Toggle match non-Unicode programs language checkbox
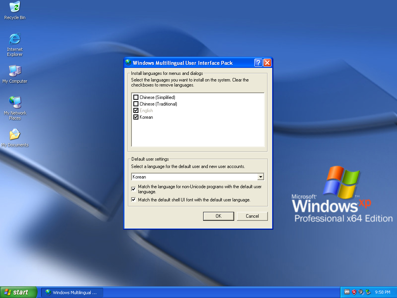397x298 pixels. [134, 189]
